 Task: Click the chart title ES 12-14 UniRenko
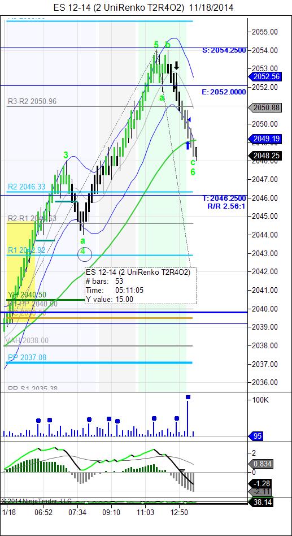point(144,7)
